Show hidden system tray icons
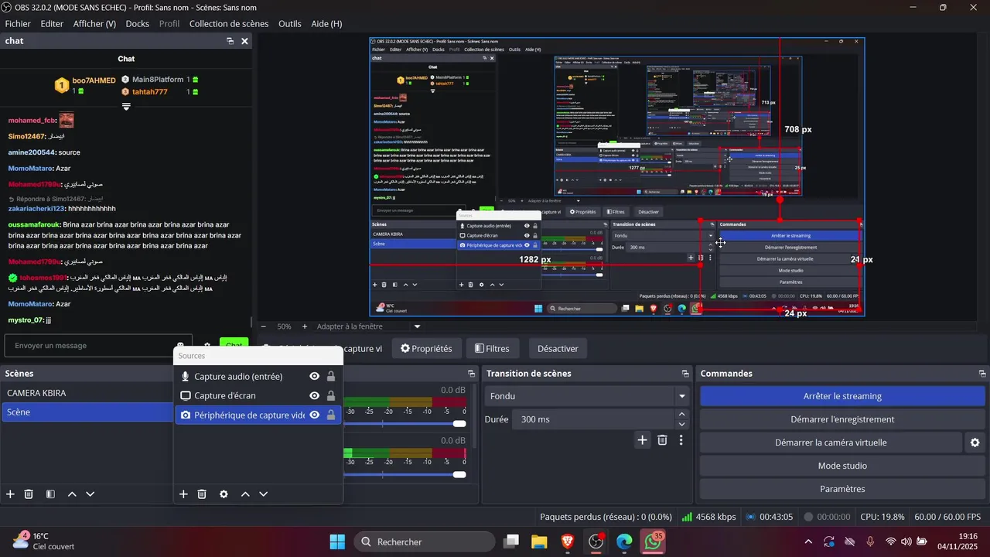This screenshot has width=990, height=557. point(808,542)
